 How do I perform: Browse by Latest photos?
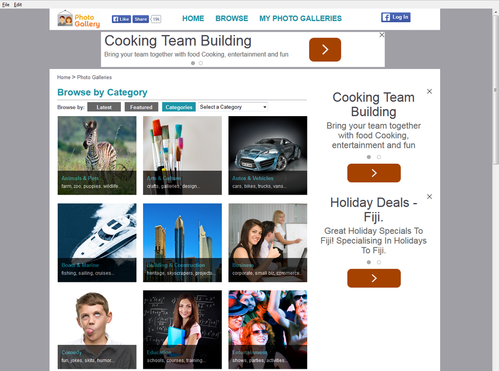coord(104,107)
